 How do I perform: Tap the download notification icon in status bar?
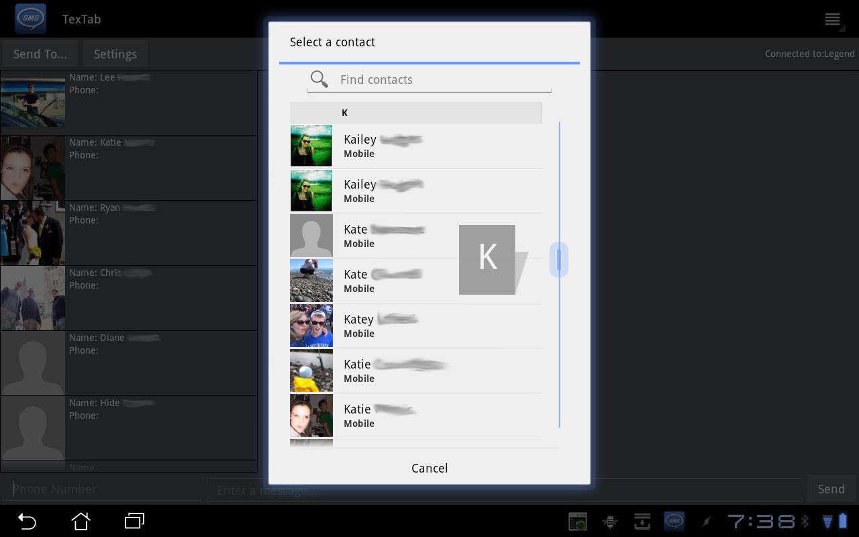pos(642,521)
